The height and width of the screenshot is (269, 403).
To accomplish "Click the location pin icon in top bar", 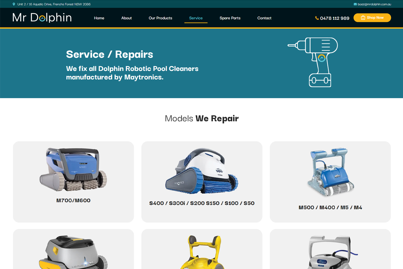I will tap(14, 4).
